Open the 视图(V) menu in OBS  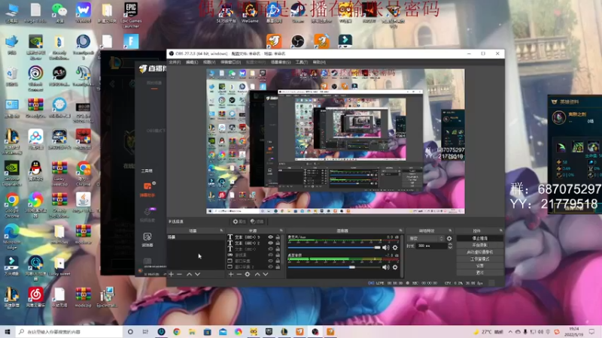[209, 62]
